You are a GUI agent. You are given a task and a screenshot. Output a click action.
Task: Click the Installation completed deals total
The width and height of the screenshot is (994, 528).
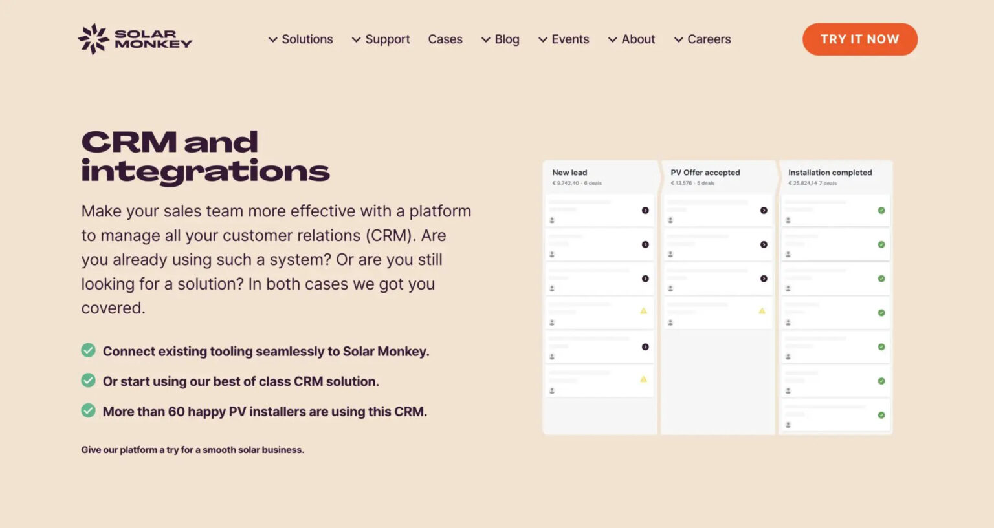click(x=812, y=183)
